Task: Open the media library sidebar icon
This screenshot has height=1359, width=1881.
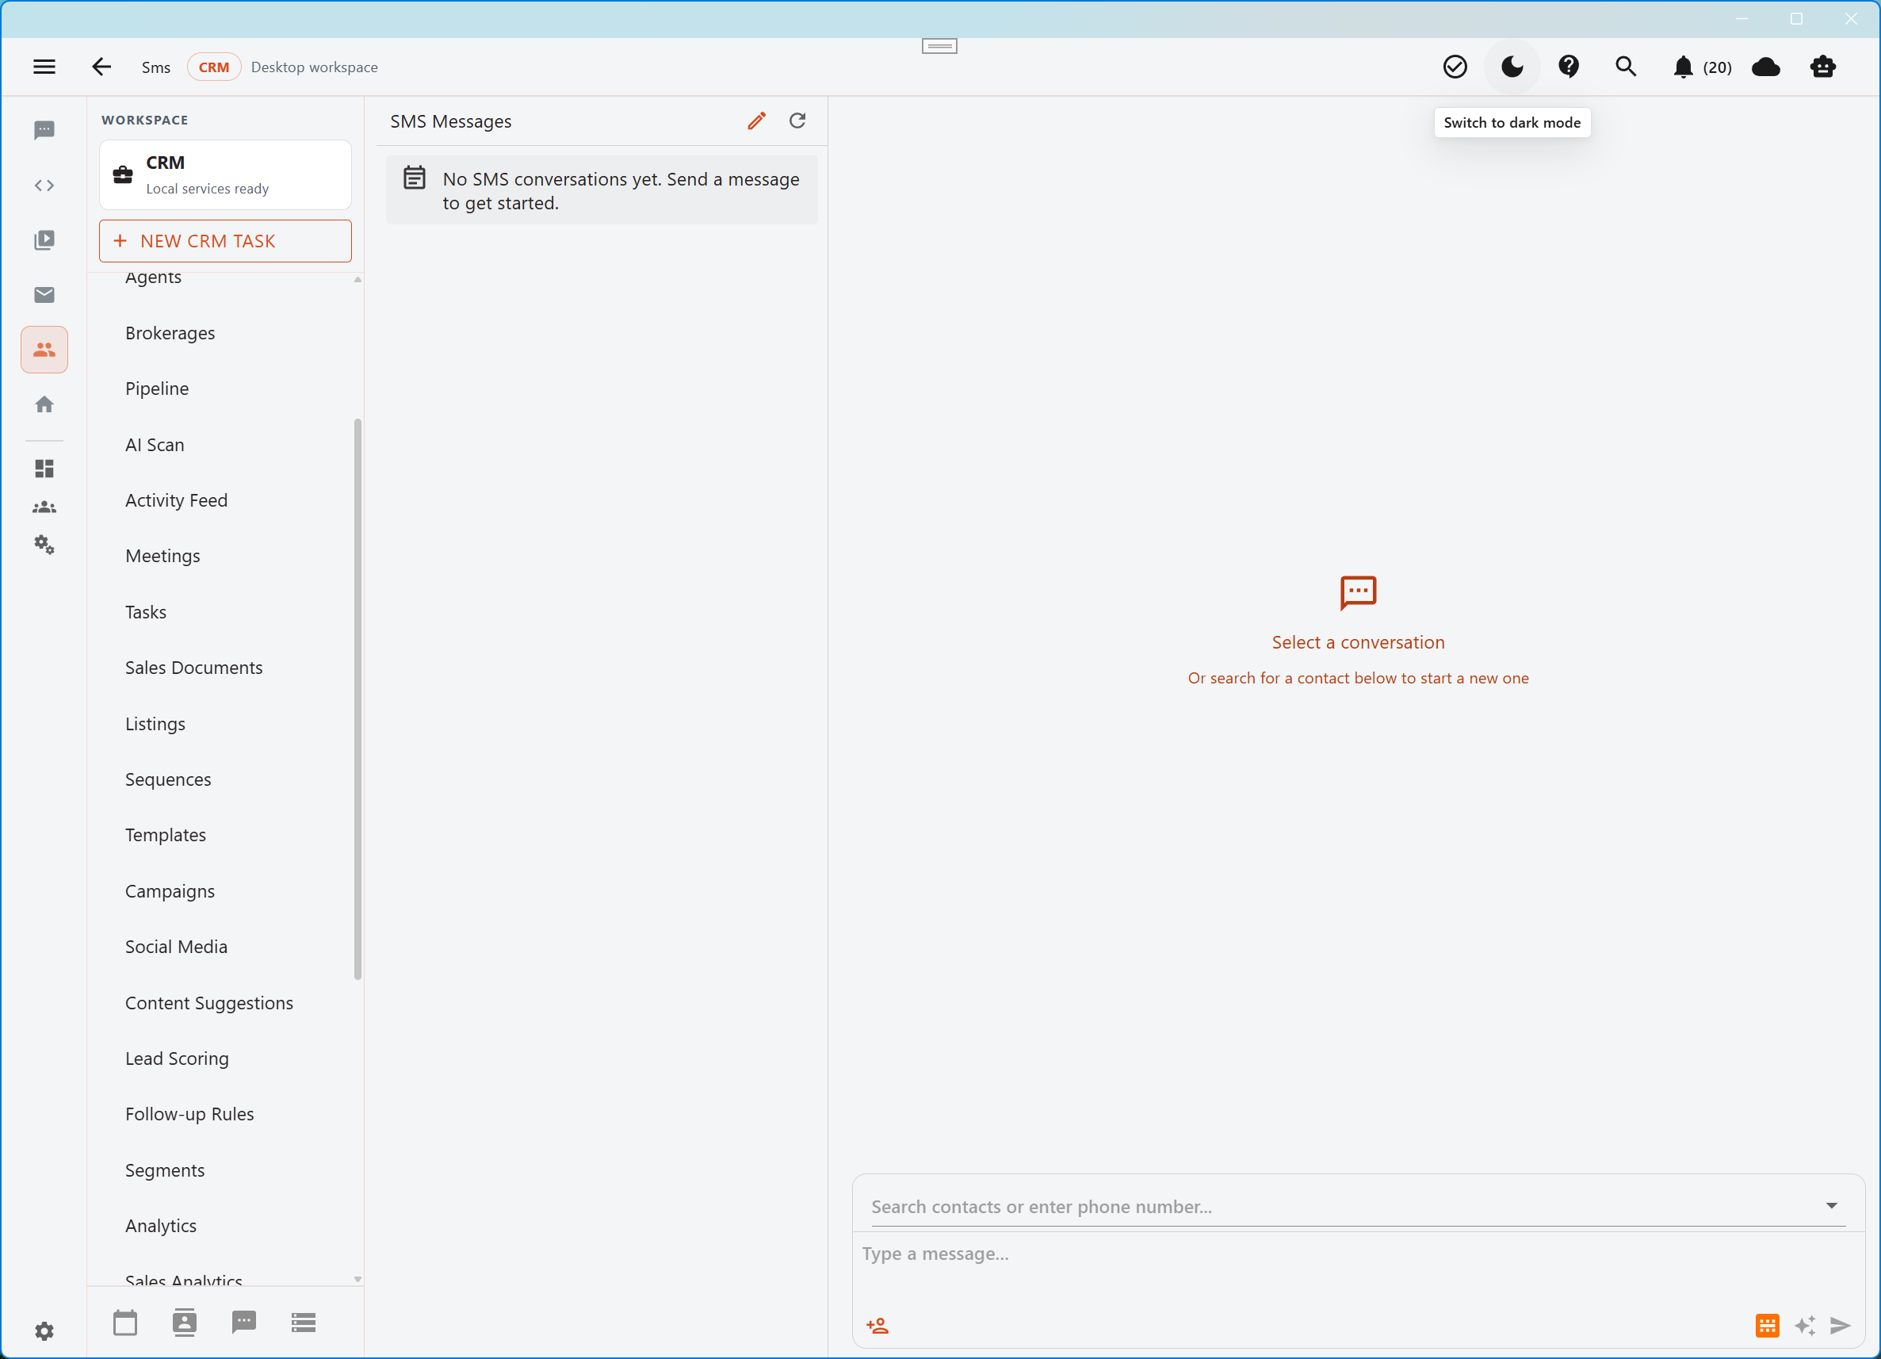Action: coord(44,239)
